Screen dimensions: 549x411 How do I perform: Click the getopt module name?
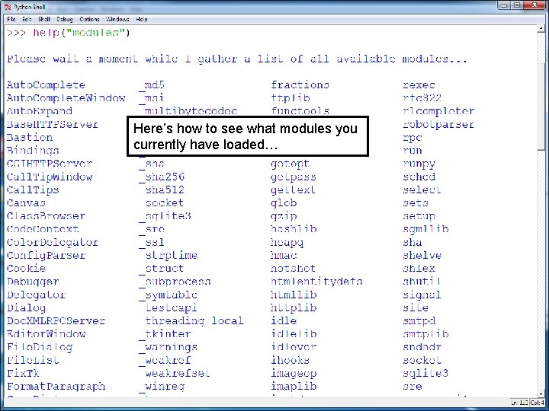[291, 164]
